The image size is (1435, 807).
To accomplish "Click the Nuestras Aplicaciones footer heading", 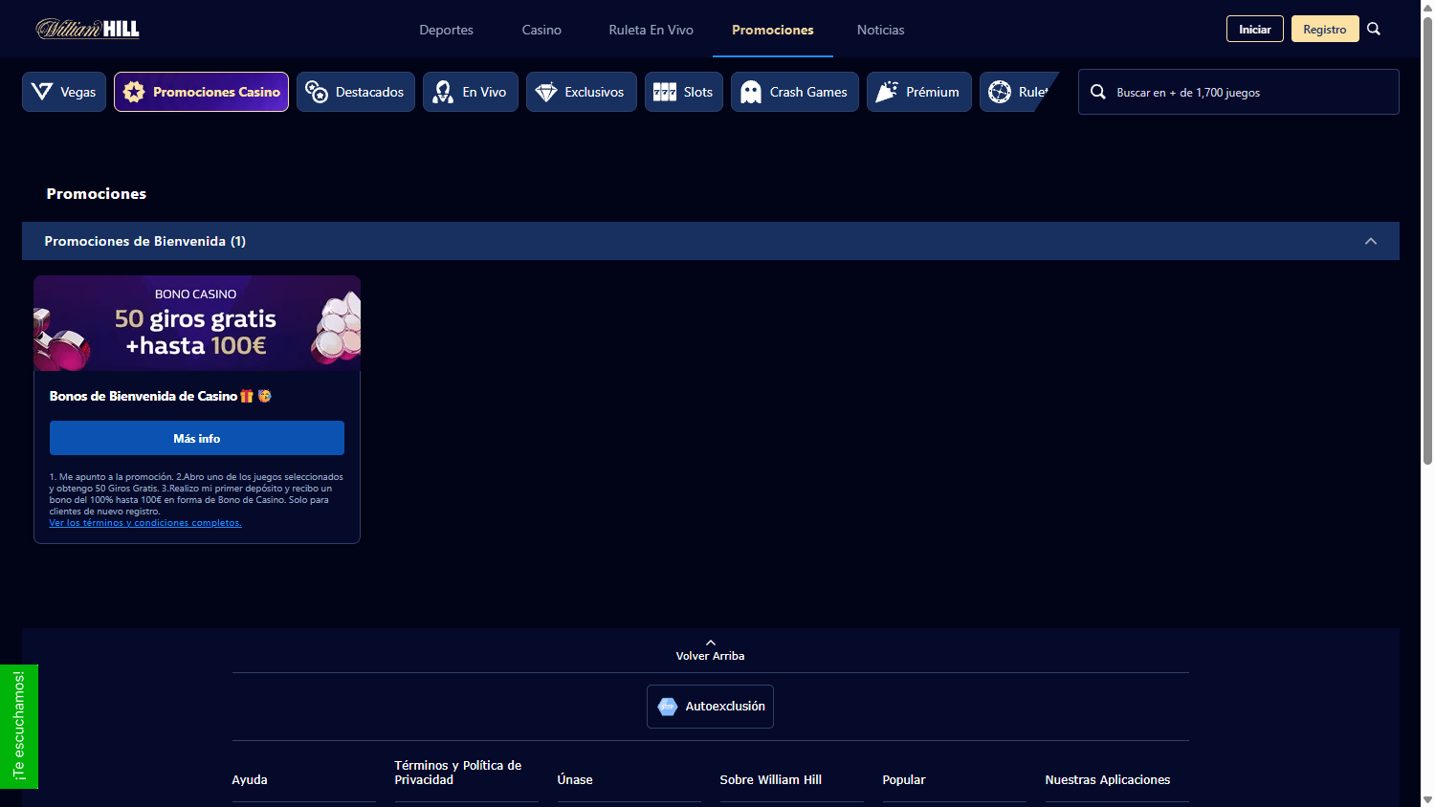I will click(x=1108, y=780).
